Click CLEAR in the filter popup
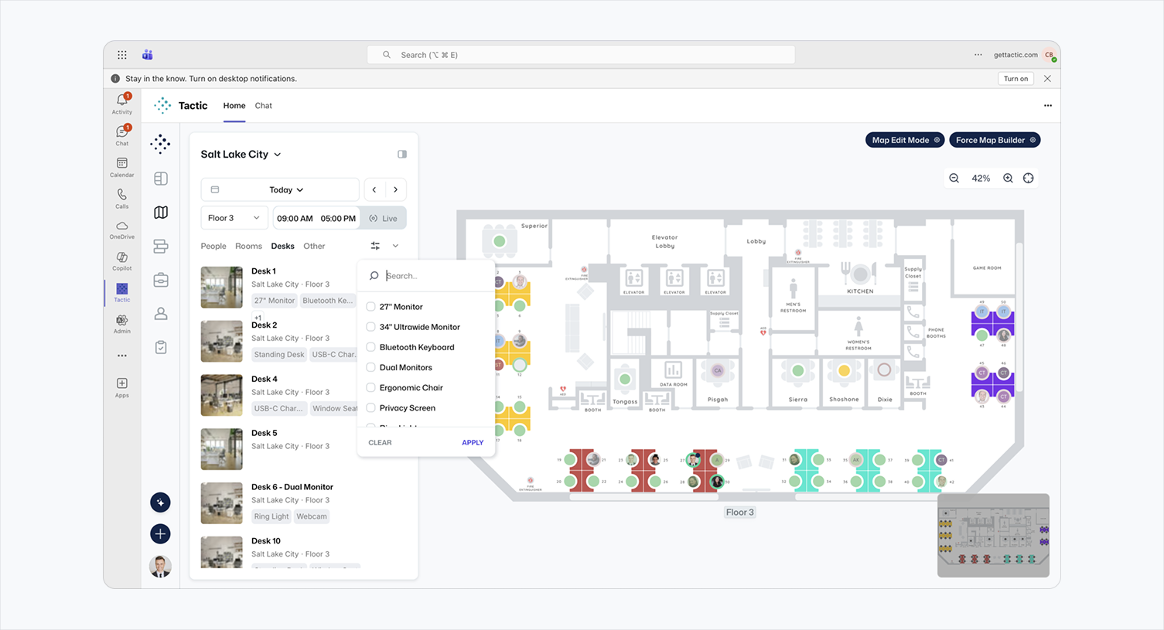The height and width of the screenshot is (630, 1164). click(x=380, y=443)
